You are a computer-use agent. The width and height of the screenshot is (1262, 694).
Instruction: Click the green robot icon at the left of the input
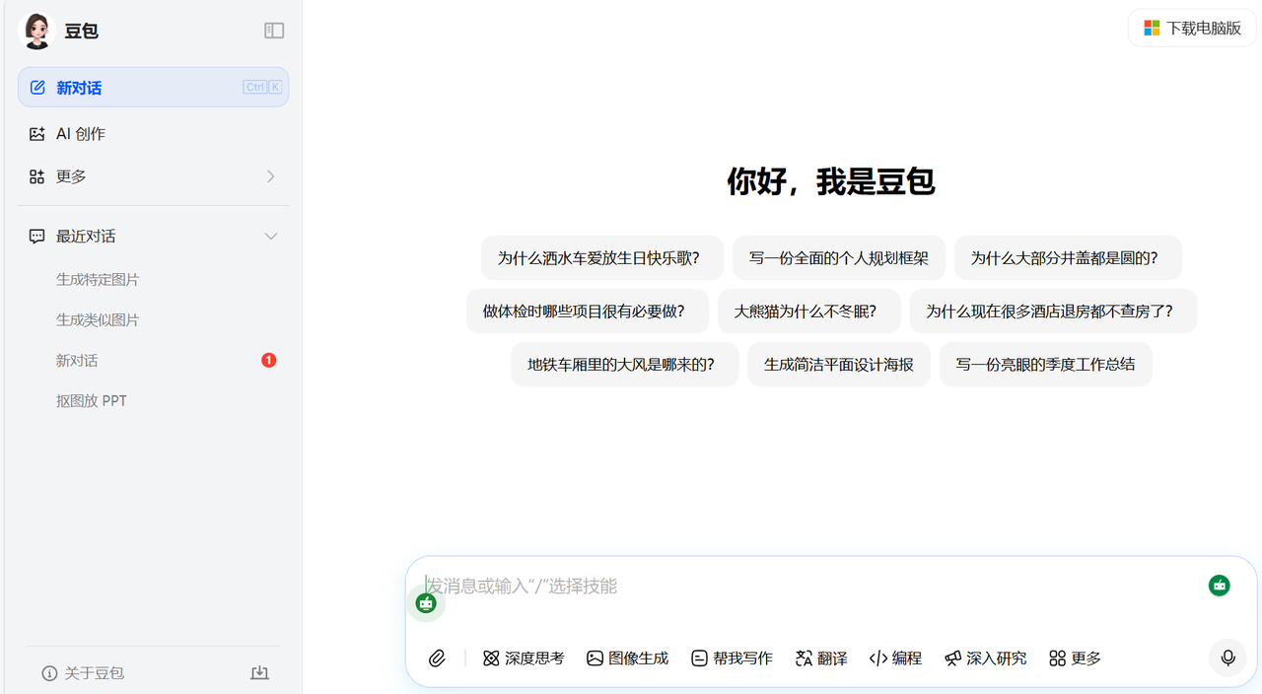[426, 603]
